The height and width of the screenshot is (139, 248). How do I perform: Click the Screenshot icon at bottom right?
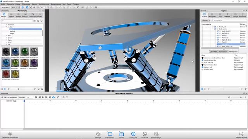(x=241, y=135)
